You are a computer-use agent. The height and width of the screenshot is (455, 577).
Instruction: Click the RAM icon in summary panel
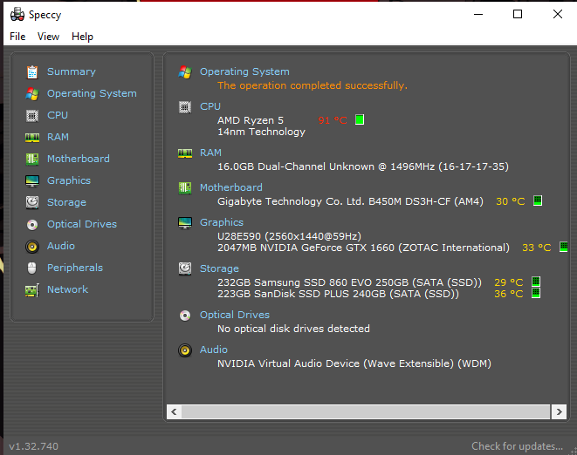coord(185,153)
